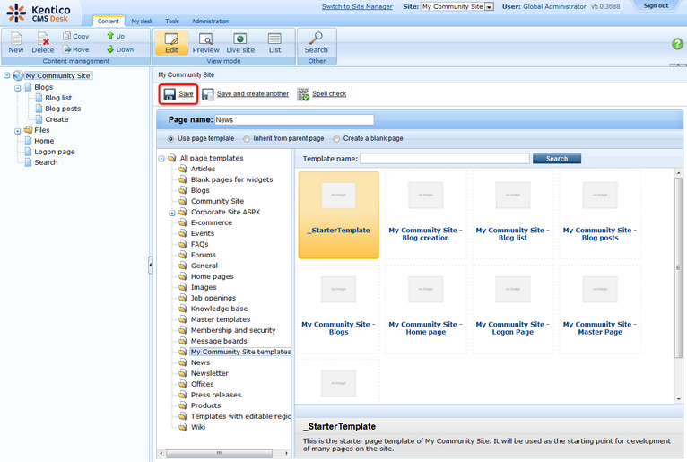The width and height of the screenshot is (687, 462).
Task: Open the Tools tab
Action: 172,21
